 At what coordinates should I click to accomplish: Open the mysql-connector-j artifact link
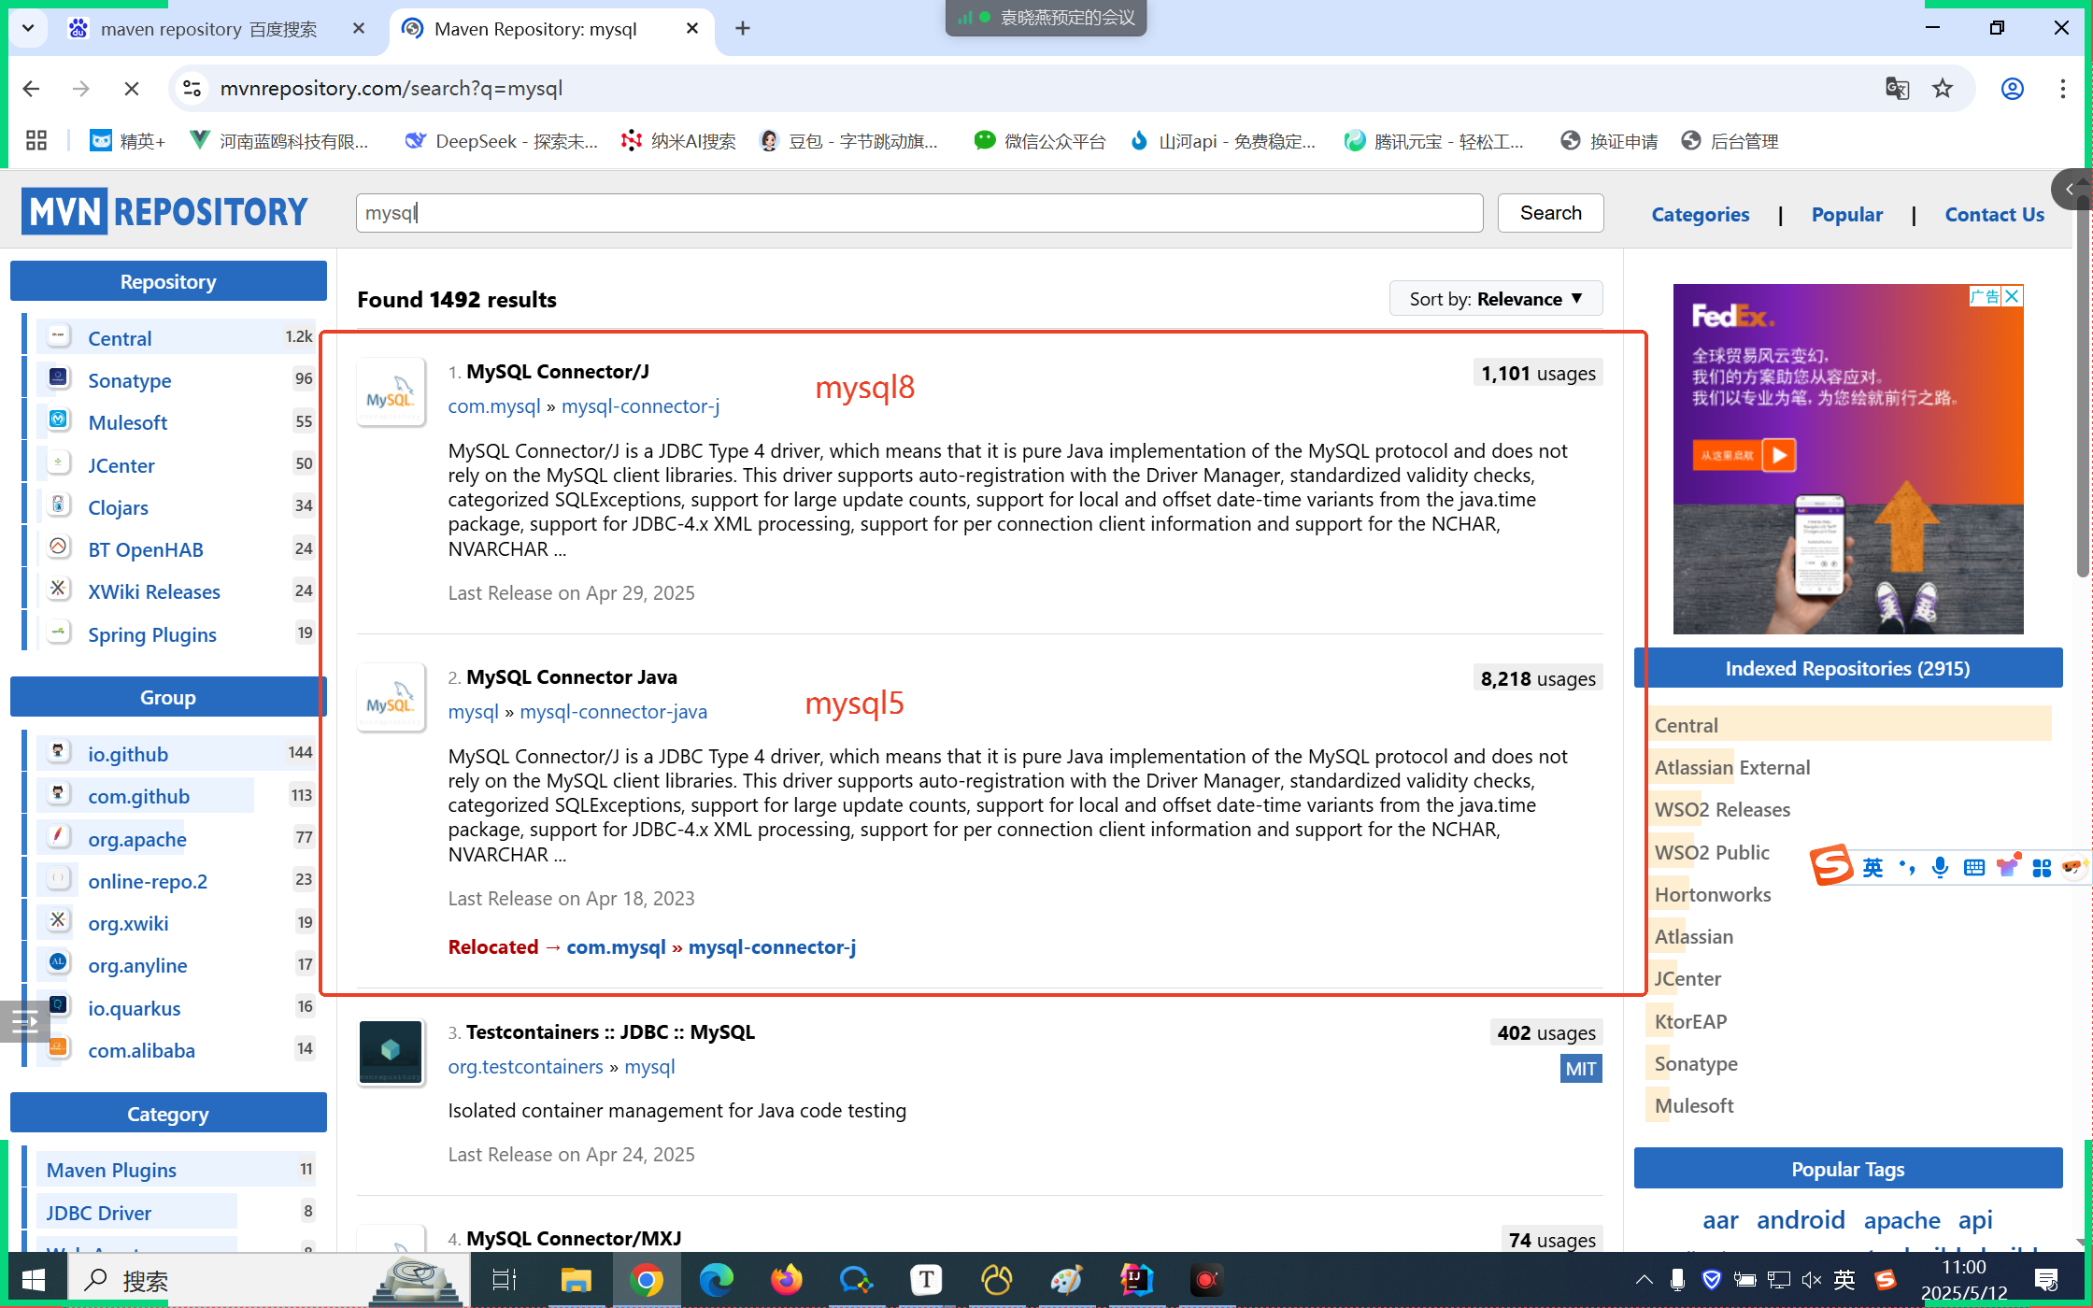(640, 406)
